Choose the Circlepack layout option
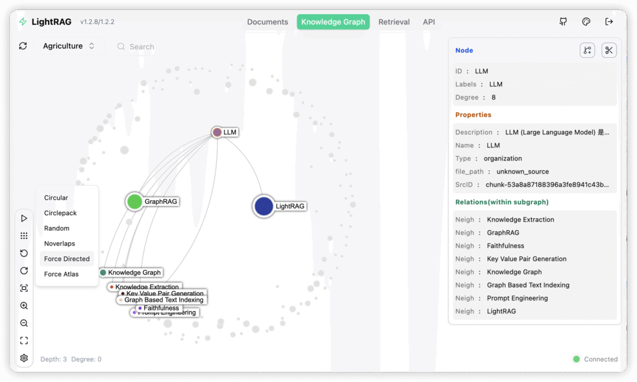Image resolution: width=637 pixels, height=382 pixels. (x=60, y=213)
